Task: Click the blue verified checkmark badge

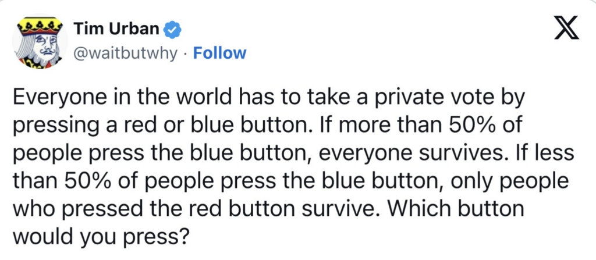Action: (173, 28)
